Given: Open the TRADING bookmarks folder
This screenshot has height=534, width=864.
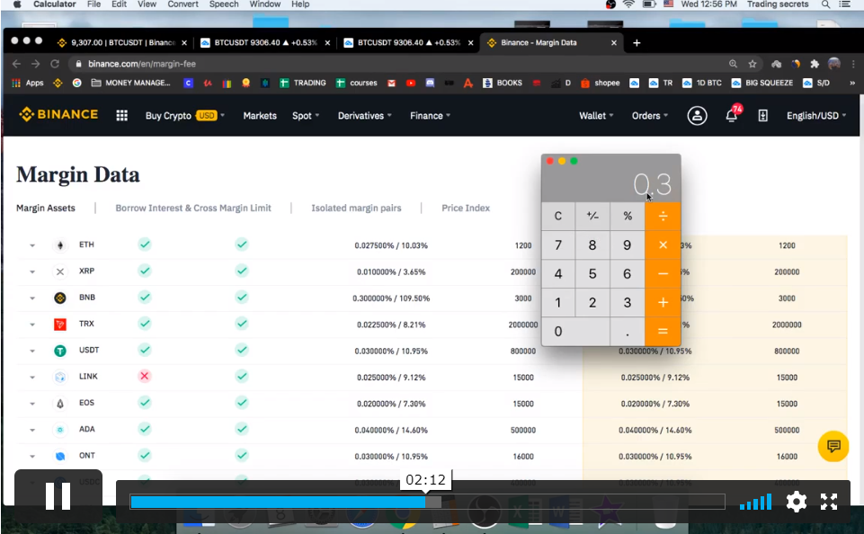Looking at the screenshot, I should 302,83.
